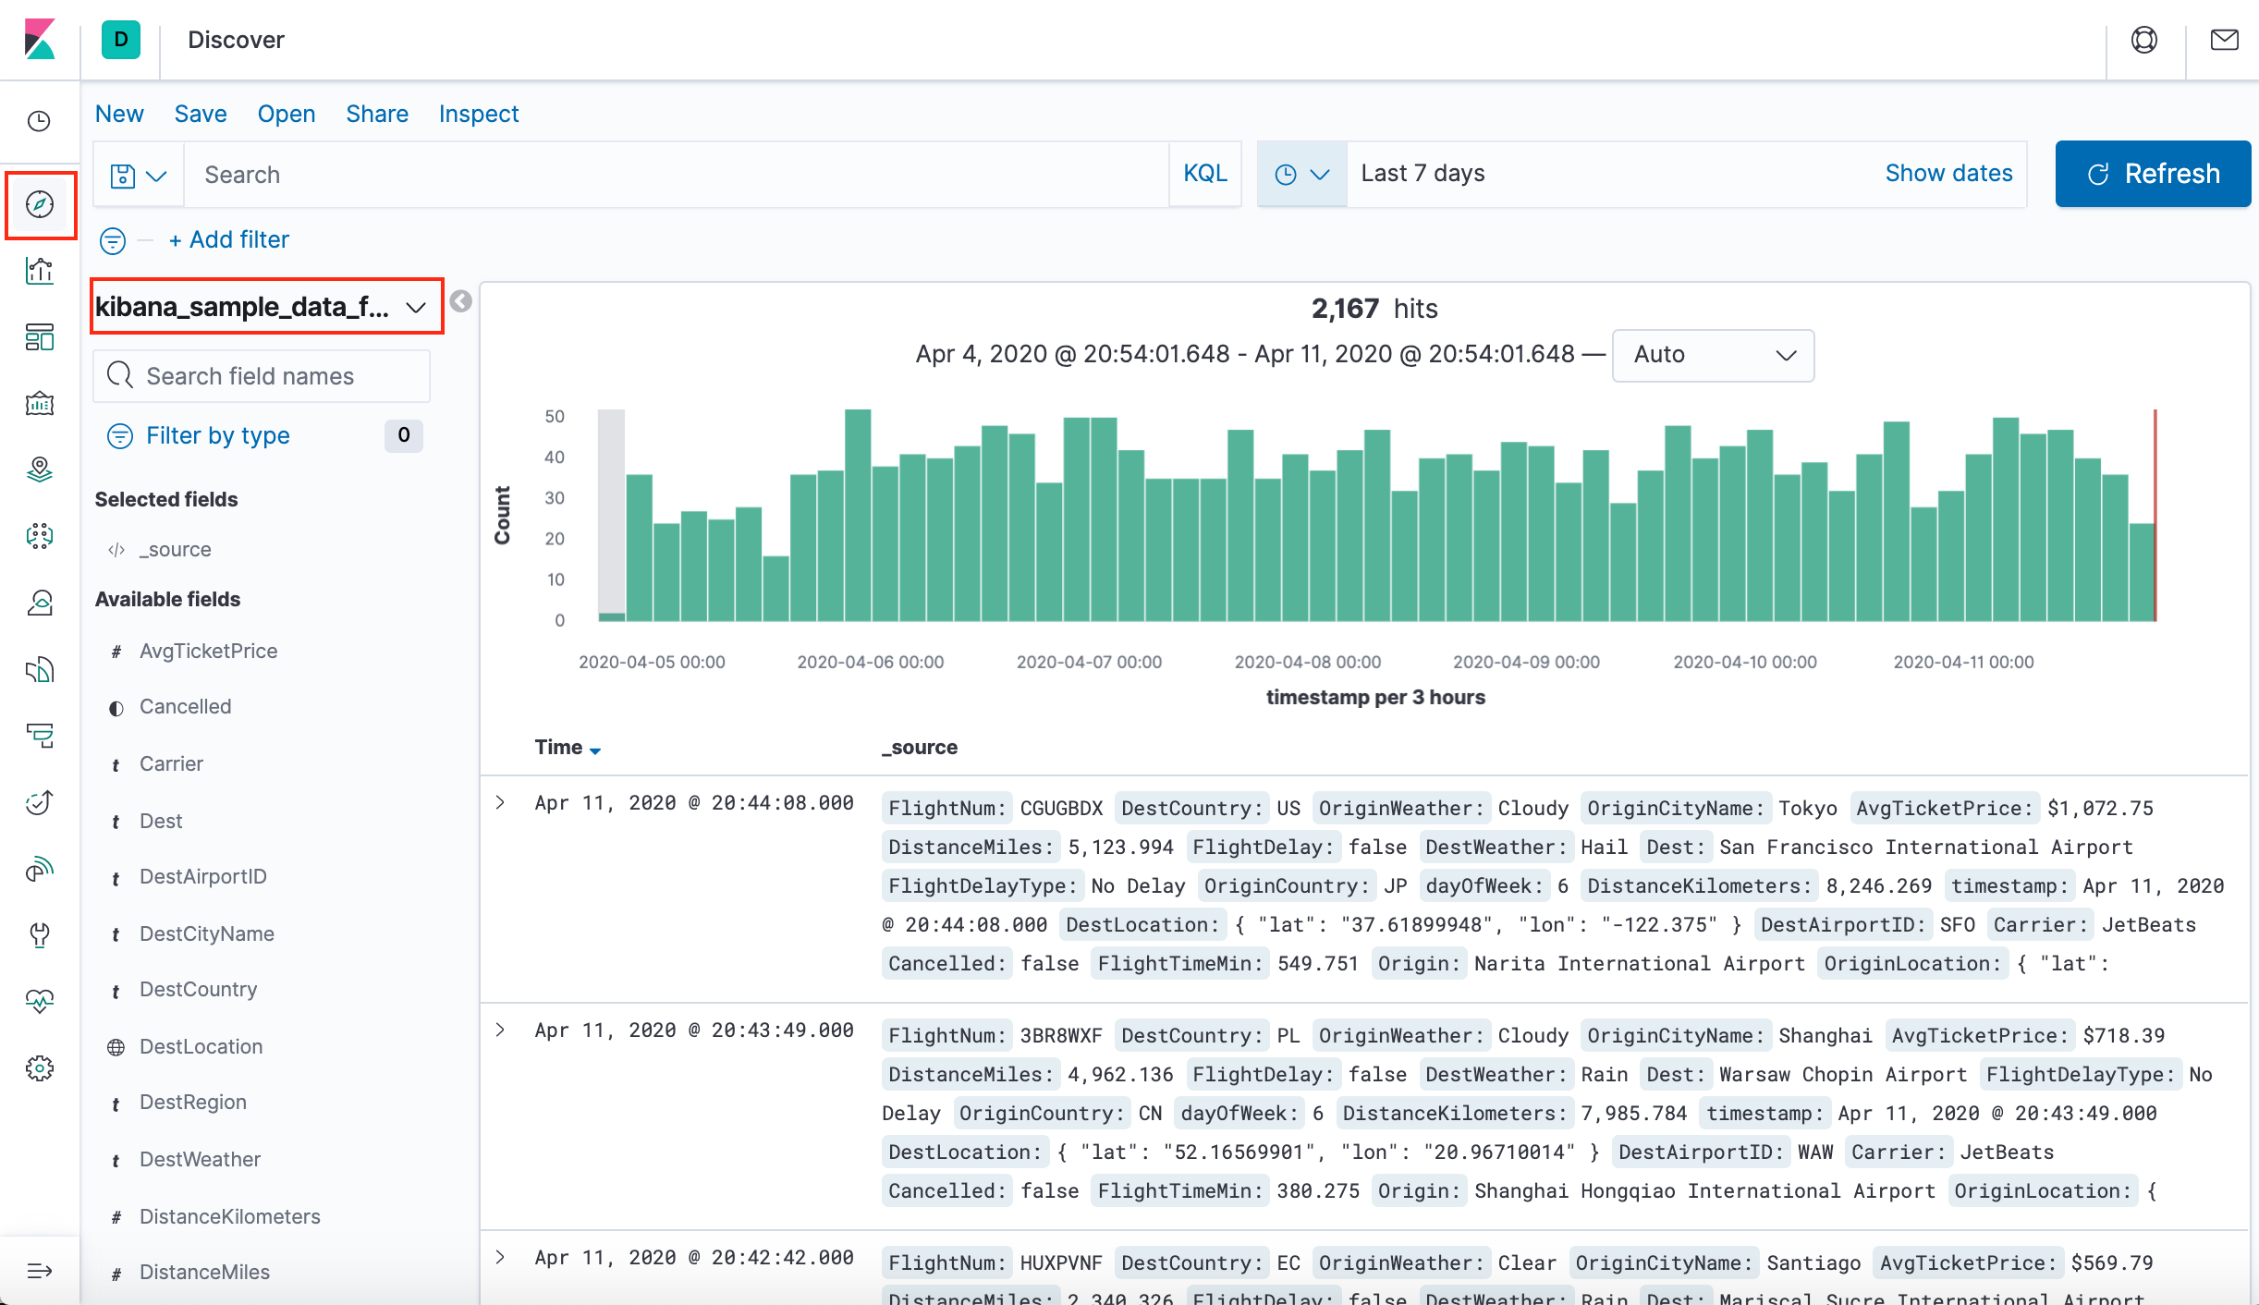
Task: Open the Auto interval dropdown
Action: coord(1713,355)
